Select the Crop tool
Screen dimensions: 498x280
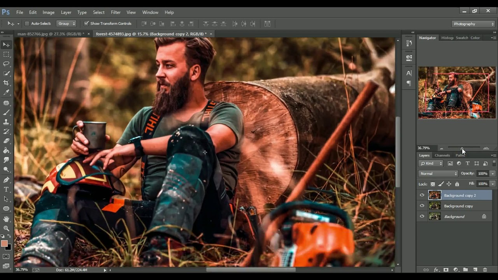6,83
